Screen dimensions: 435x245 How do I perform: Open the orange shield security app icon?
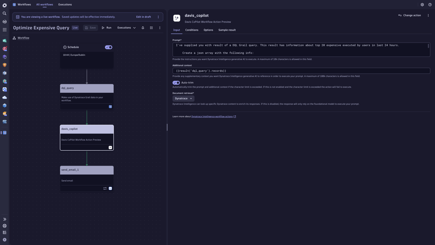coord(5,65)
